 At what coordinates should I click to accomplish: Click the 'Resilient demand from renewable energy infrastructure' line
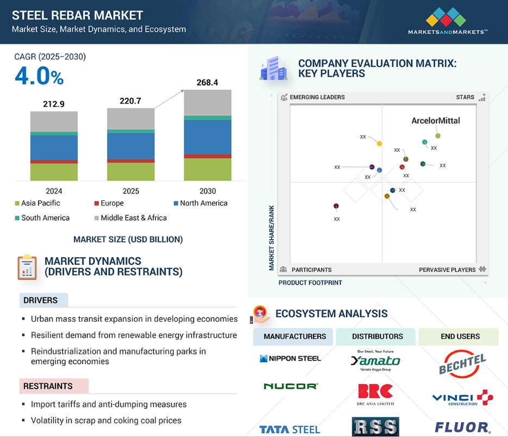tap(134, 335)
